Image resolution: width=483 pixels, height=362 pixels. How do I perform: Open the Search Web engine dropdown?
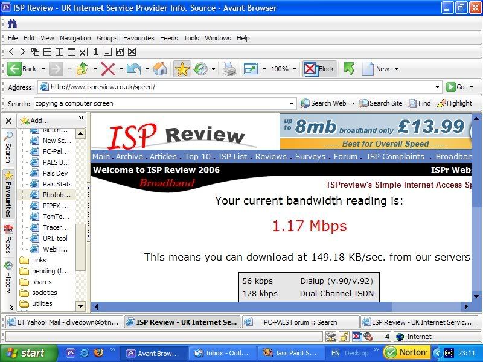(x=353, y=103)
